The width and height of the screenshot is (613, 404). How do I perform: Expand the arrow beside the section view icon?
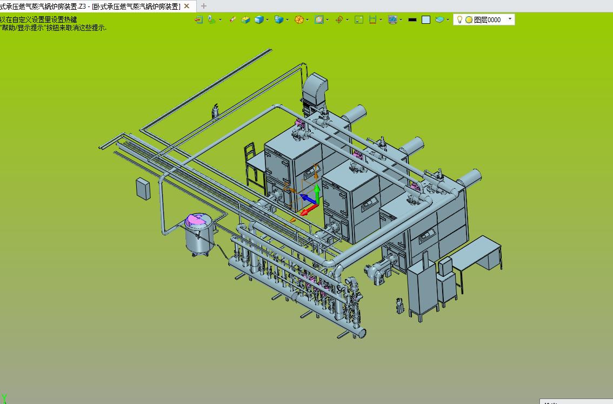[307, 20]
